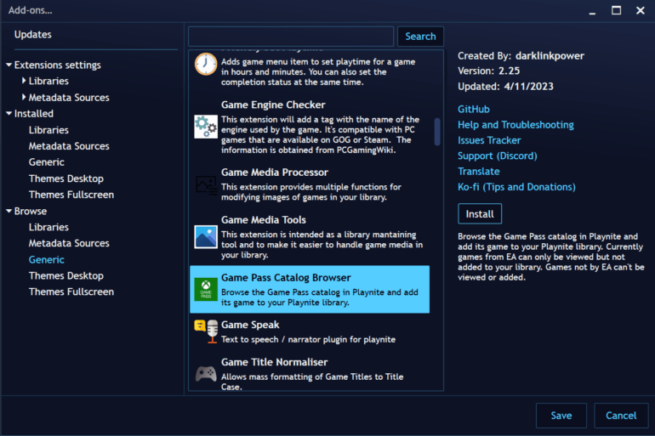Click the Game Title Normaliser gamepad icon
The height and width of the screenshot is (436, 655).
(x=206, y=374)
